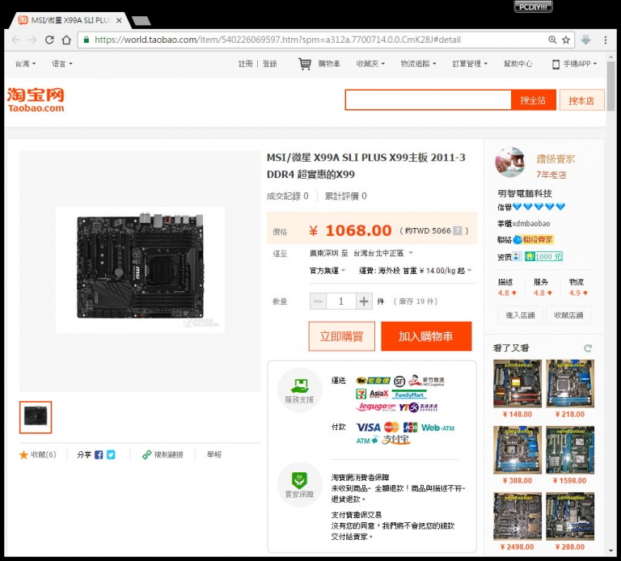
Task: Click the address bar URL
Action: 277,40
